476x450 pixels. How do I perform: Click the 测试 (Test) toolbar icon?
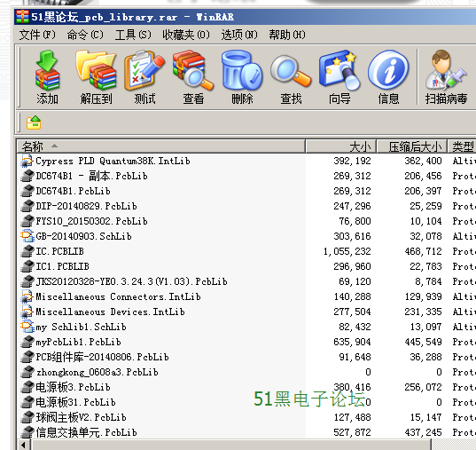coord(144,70)
